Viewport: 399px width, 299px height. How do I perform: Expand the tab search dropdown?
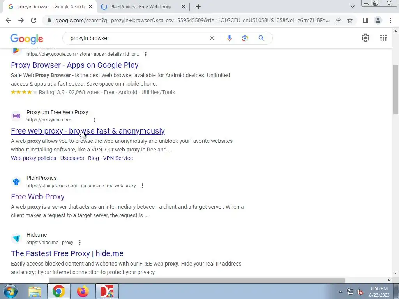tap(352, 7)
